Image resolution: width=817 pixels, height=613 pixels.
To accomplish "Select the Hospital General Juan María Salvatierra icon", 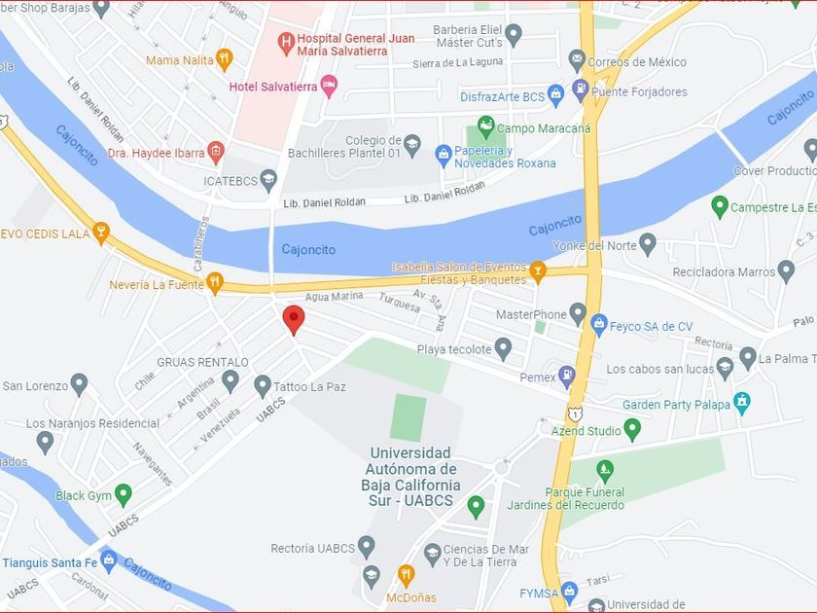I will coord(286,44).
